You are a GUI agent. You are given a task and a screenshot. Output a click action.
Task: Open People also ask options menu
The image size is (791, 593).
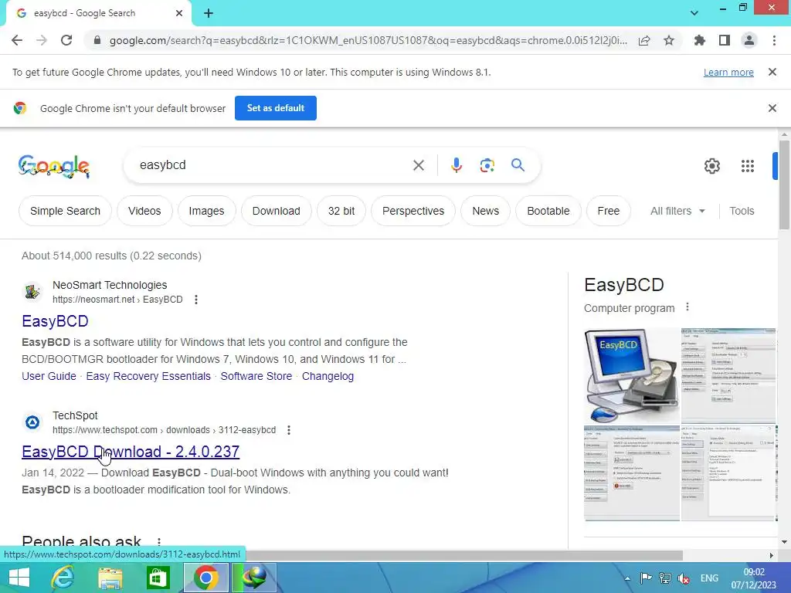point(159,542)
